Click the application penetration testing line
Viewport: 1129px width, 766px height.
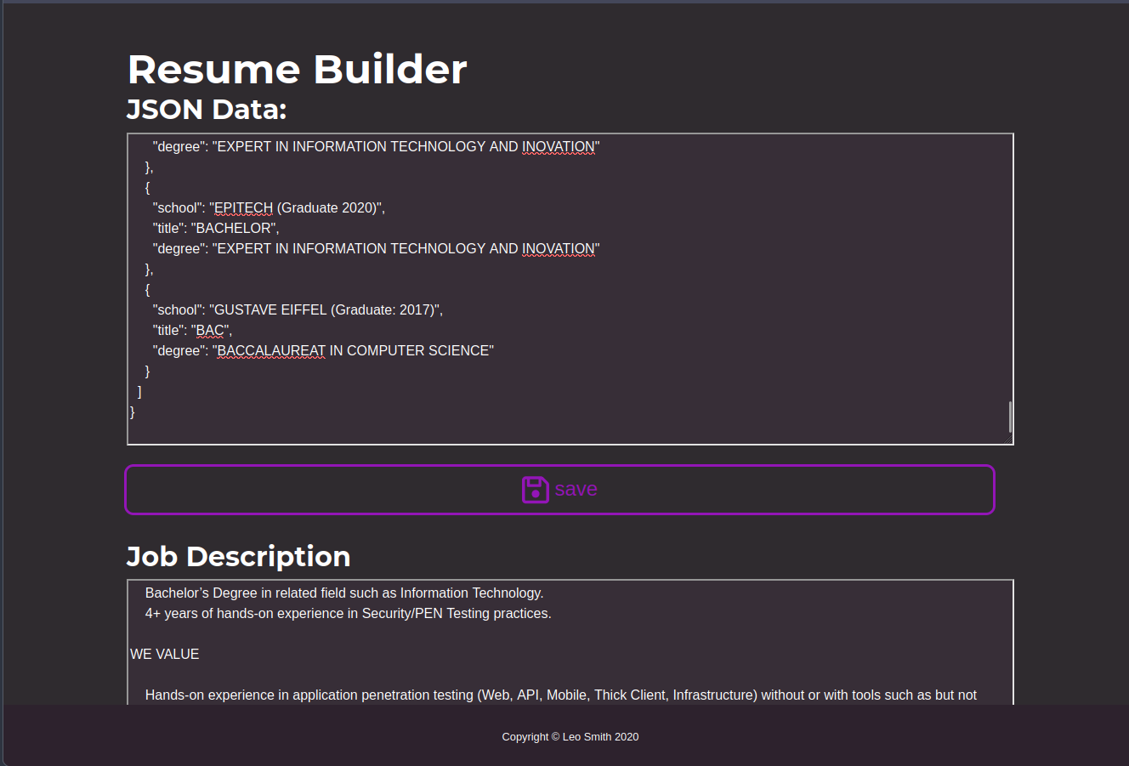pyautogui.click(x=560, y=695)
